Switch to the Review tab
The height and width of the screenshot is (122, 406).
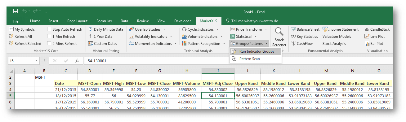click(x=143, y=21)
